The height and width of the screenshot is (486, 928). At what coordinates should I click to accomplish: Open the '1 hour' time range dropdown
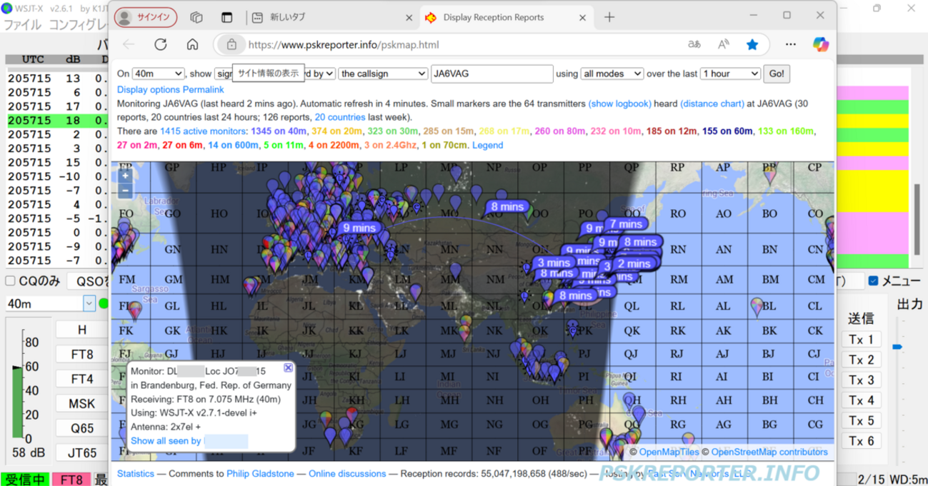(x=730, y=74)
